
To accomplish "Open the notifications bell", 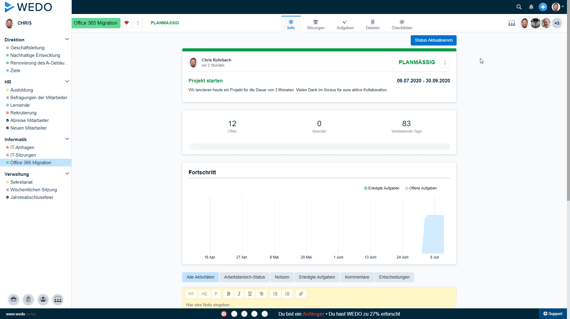I will [531, 7].
